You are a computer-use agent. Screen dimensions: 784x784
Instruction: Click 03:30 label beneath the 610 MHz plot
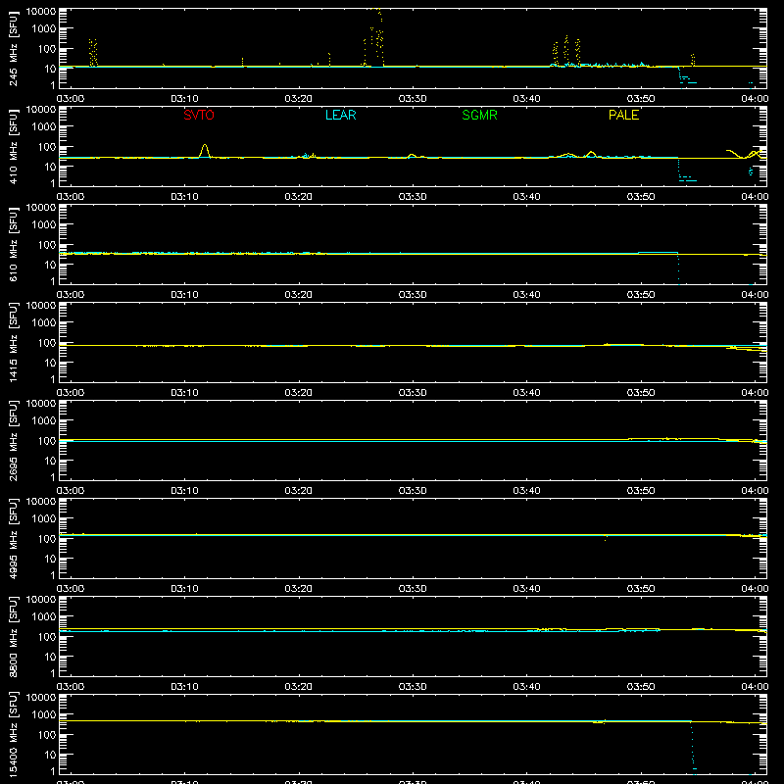[413, 295]
